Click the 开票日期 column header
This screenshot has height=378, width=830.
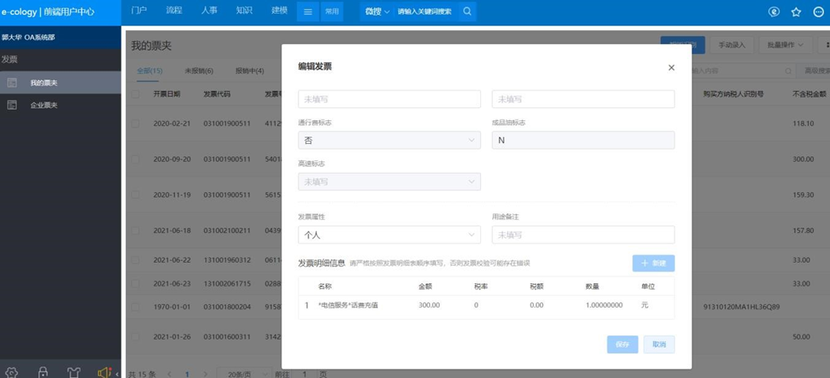[x=167, y=94]
